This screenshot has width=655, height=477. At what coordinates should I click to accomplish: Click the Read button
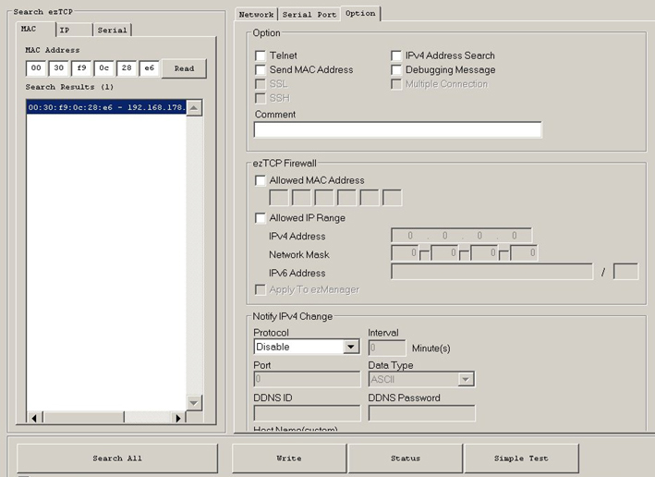(184, 68)
